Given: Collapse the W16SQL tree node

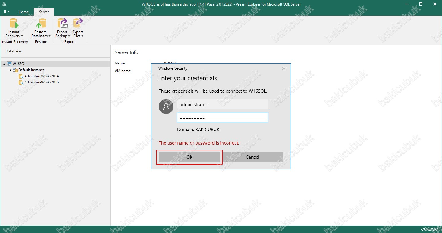Looking at the screenshot, I should (x=5, y=64).
